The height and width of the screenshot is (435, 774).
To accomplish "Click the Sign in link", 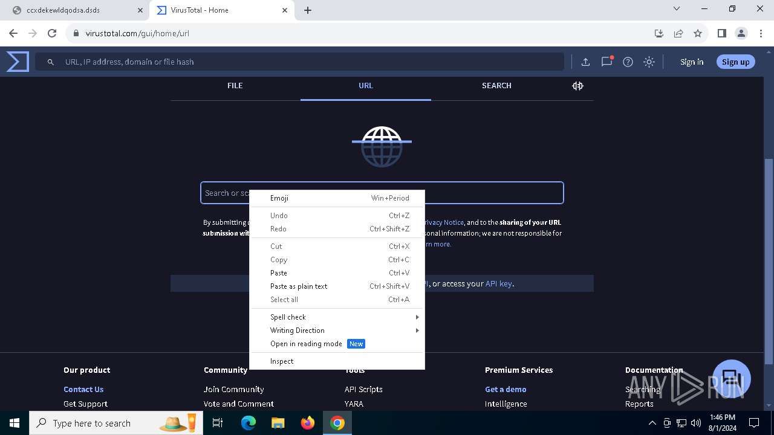I will point(692,62).
